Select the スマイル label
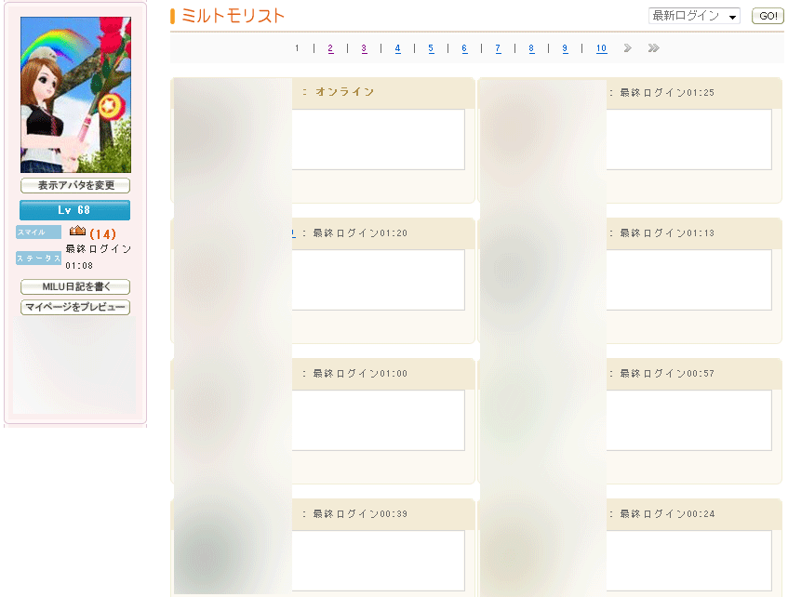788x597 pixels. click(x=38, y=232)
